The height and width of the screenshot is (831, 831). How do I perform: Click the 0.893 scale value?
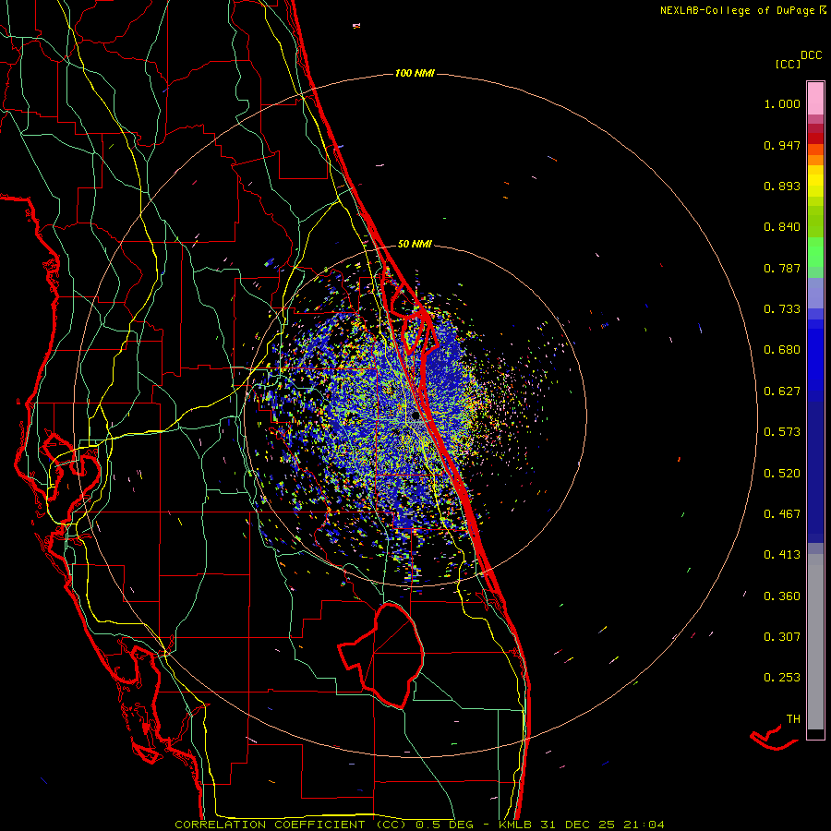[782, 186]
